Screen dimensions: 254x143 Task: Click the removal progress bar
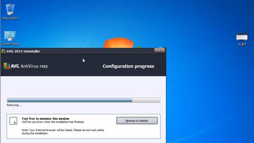tap(83, 100)
